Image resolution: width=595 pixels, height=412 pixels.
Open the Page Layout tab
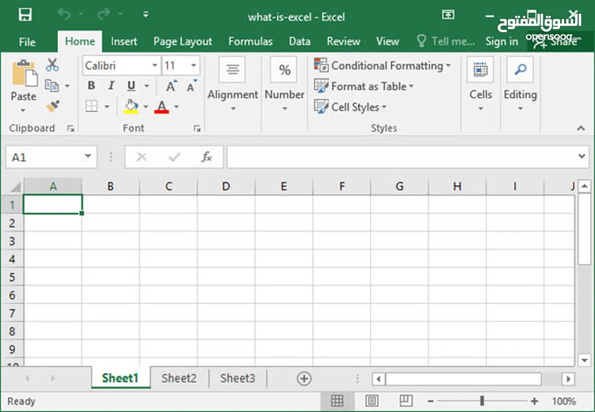coord(183,42)
